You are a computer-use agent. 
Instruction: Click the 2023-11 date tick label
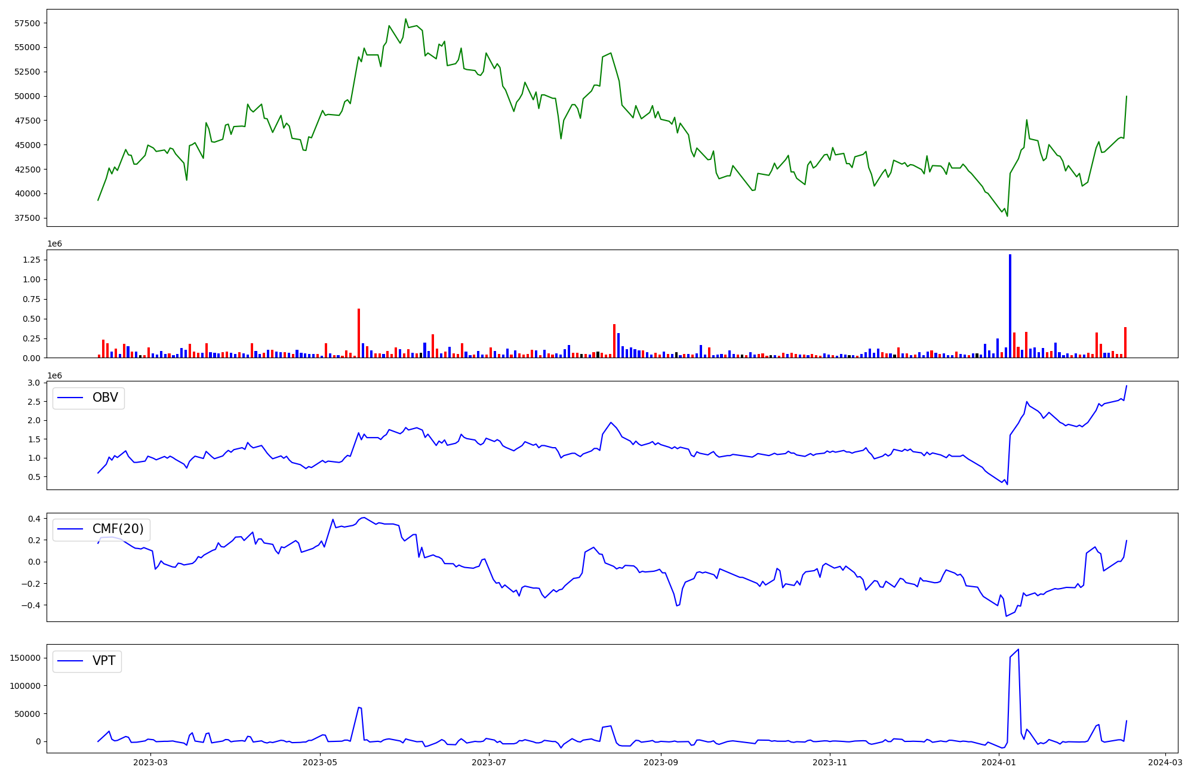point(830,762)
